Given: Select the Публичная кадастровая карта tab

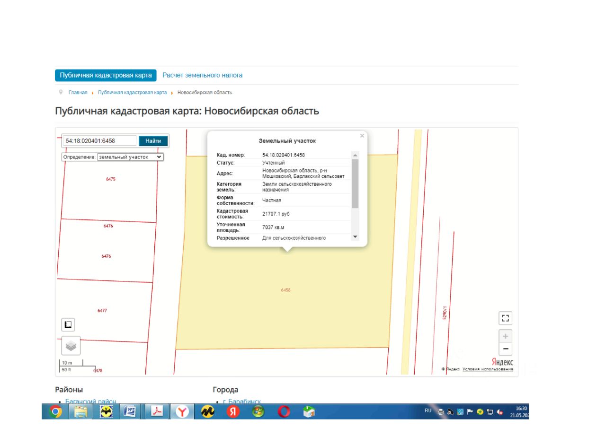Looking at the screenshot, I should click(106, 75).
